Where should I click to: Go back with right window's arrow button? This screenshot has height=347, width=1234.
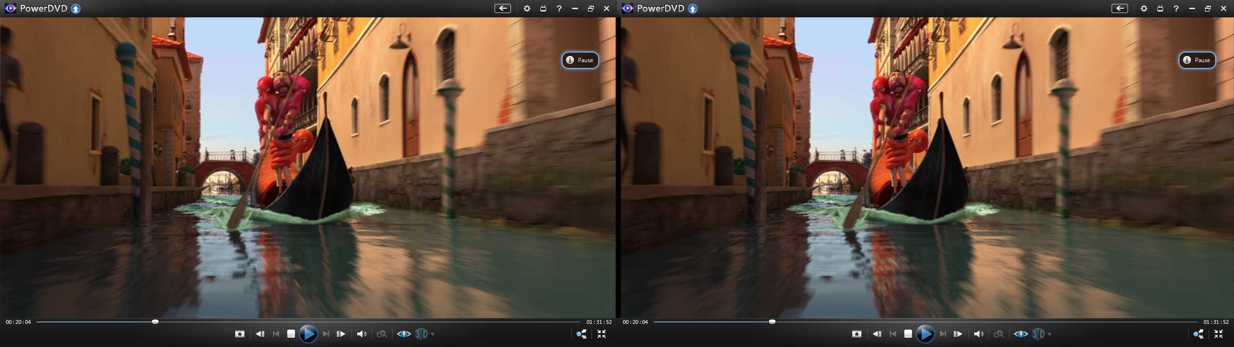(1119, 8)
